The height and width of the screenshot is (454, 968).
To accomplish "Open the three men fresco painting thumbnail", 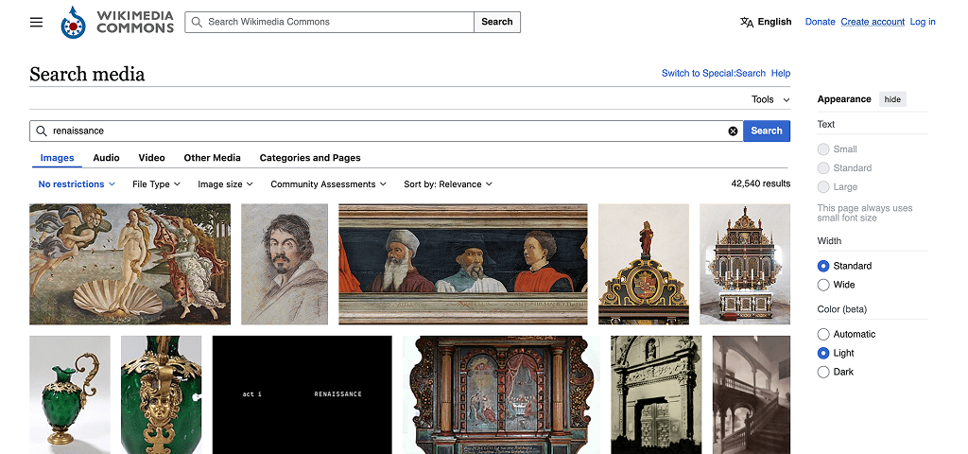I will coord(463,265).
